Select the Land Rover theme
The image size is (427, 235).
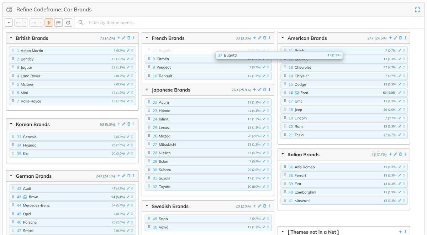(72, 76)
